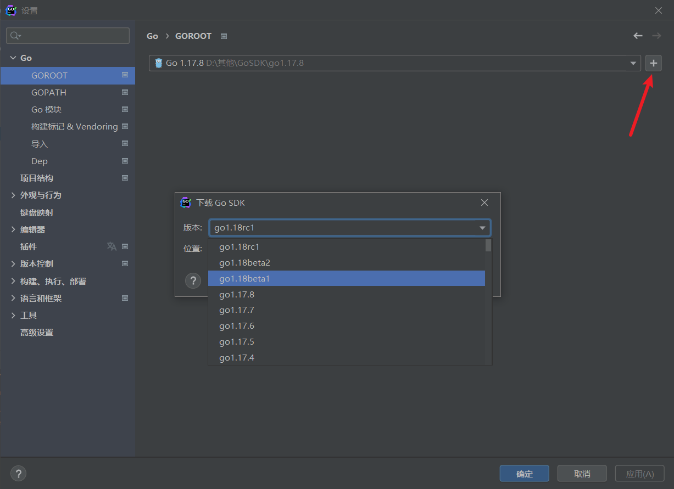Close the 下载 Go SDK dialog
Viewport: 674px width, 489px height.
tap(484, 203)
